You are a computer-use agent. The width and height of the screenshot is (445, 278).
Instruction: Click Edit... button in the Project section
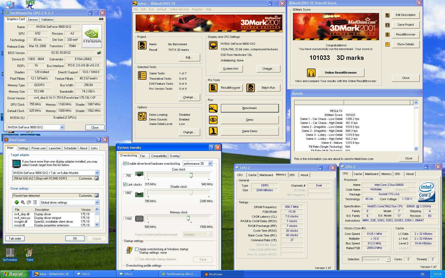(x=189, y=57)
